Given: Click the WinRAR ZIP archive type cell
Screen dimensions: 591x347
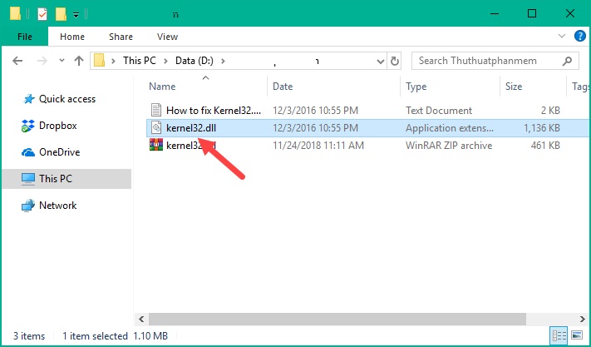Looking at the screenshot, I should 449,146.
